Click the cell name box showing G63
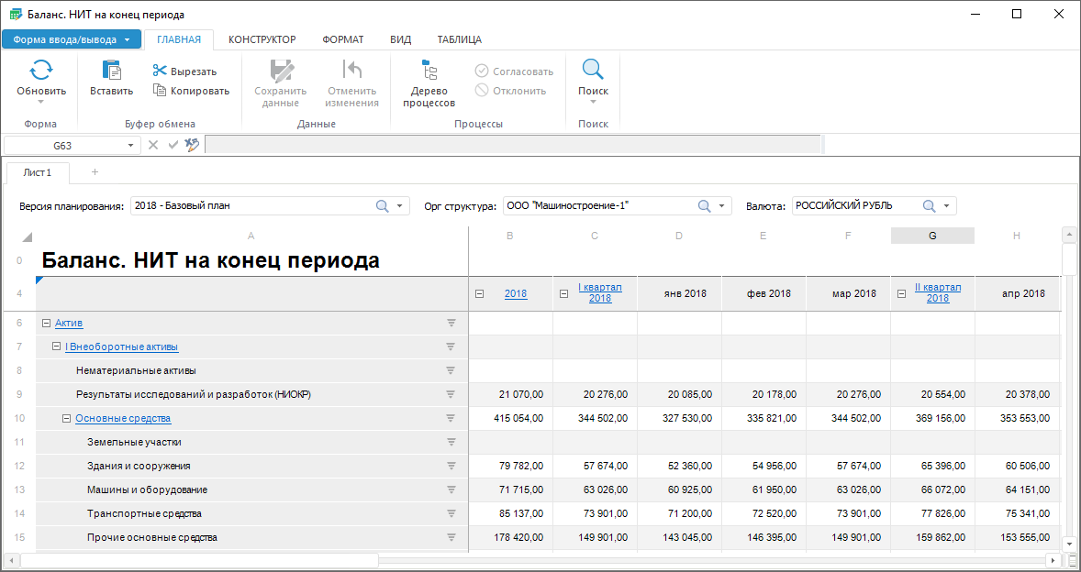 [62, 145]
